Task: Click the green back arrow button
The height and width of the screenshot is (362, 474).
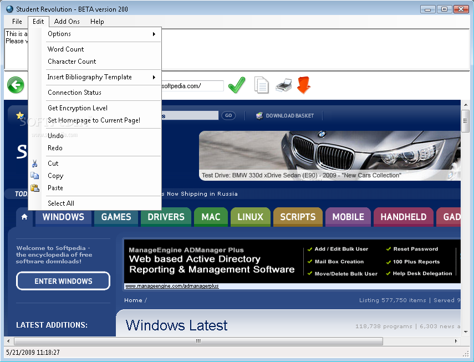Action: click(16, 85)
